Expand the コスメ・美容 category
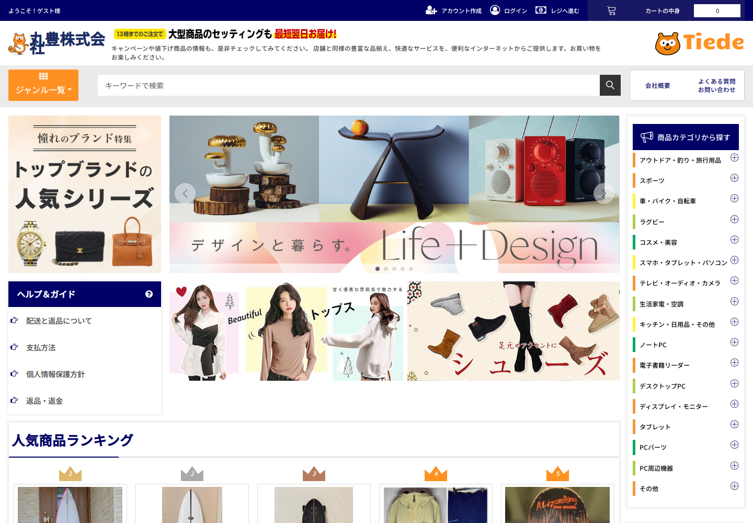753x523 pixels. point(734,240)
